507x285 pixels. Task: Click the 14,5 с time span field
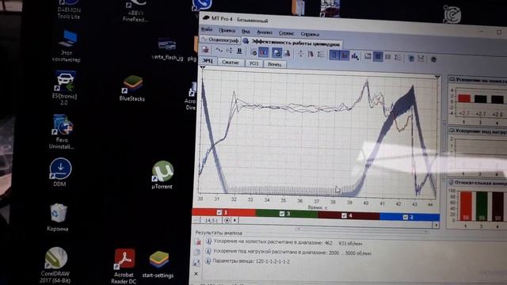point(212,220)
